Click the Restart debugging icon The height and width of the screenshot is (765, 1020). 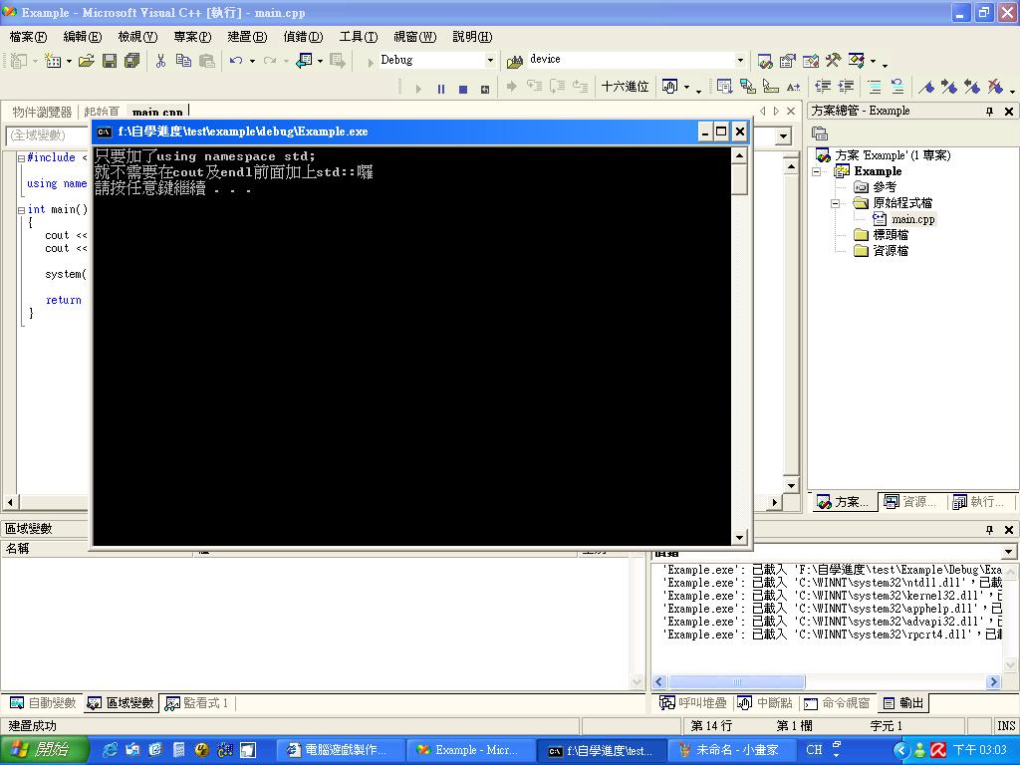point(485,89)
